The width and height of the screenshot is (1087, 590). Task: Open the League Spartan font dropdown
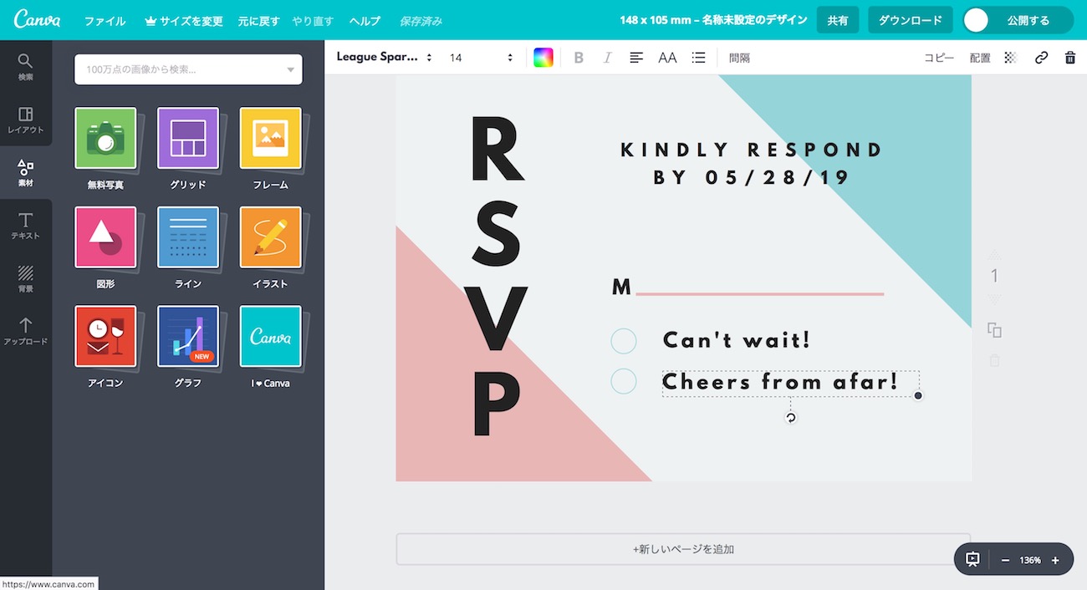384,58
